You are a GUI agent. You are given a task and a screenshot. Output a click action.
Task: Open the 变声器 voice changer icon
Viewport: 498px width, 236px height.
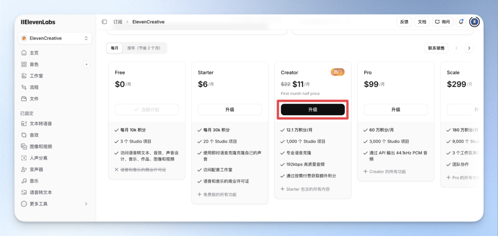click(24, 169)
